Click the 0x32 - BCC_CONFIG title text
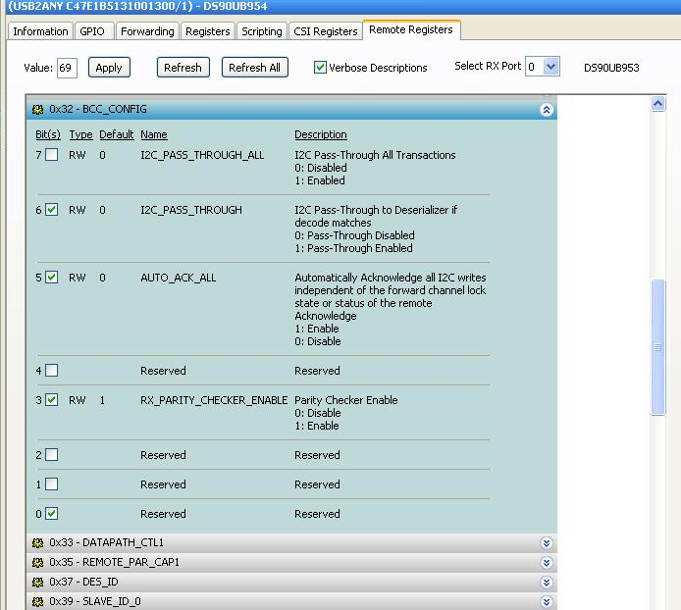This screenshot has width=681, height=610. tap(98, 109)
